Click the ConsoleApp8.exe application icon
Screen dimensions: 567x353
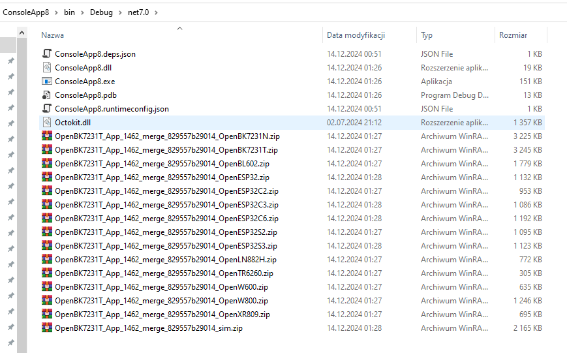pos(47,82)
